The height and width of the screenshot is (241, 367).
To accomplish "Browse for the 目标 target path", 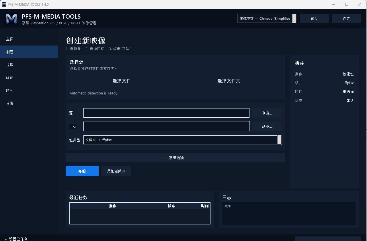I will pos(267,127).
